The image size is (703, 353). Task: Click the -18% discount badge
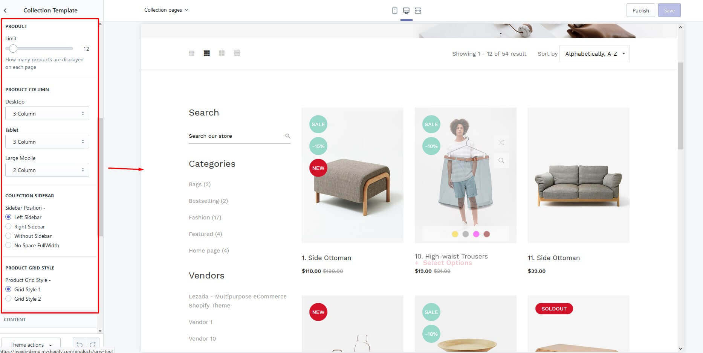click(x=431, y=334)
